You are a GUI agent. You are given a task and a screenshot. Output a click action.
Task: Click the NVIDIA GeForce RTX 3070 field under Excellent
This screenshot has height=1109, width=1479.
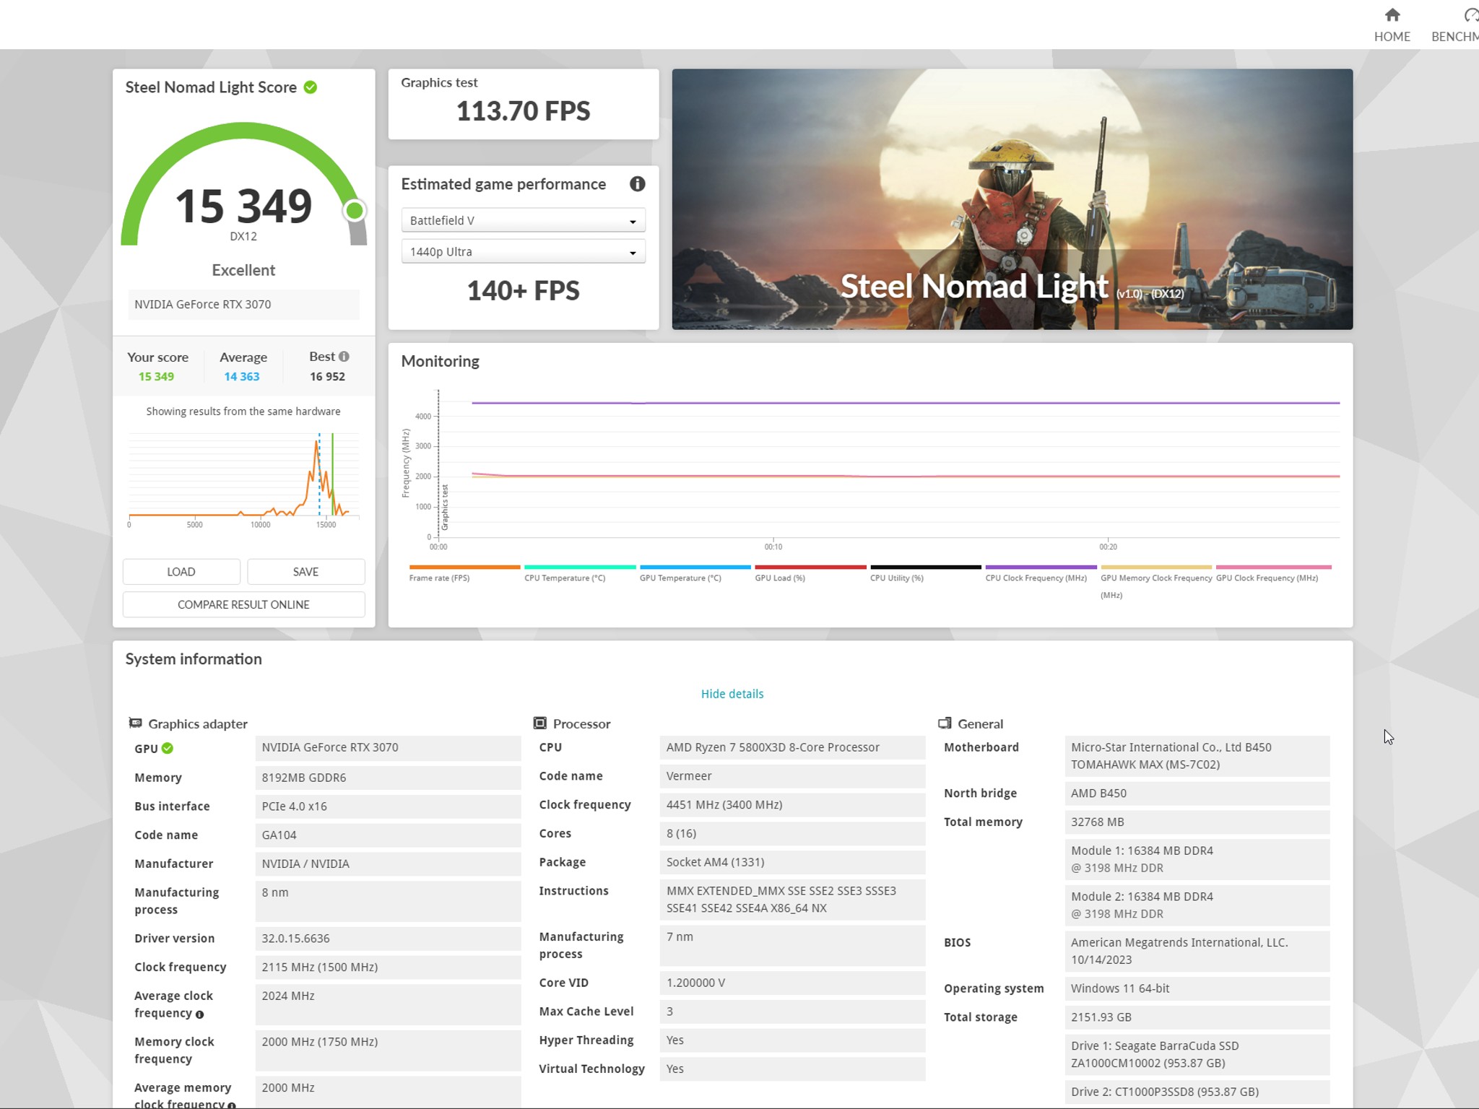coord(243,305)
